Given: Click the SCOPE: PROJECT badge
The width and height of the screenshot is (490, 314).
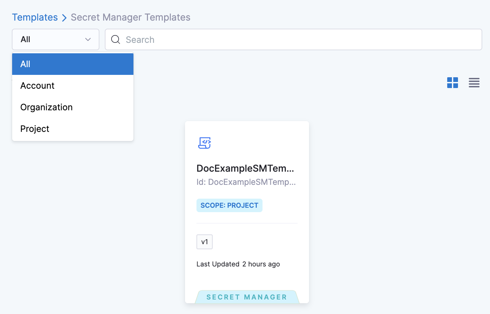Looking at the screenshot, I should (x=229, y=205).
